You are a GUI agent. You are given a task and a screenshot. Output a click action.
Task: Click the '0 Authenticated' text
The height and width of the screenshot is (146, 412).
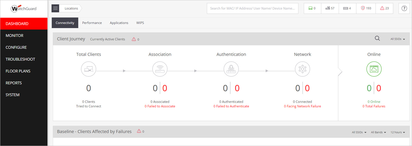231,102
